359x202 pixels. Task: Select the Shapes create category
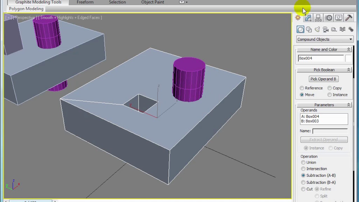(309, 29)
